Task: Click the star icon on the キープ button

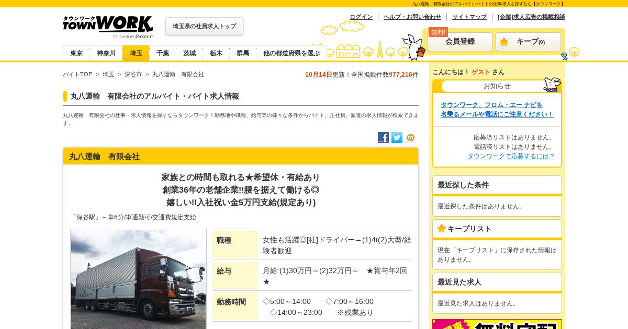Action: pos(504,42)
